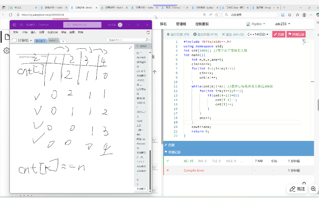Expand OneNote page to full view
This screenshot has height=198, width=319.
[131, 47]
